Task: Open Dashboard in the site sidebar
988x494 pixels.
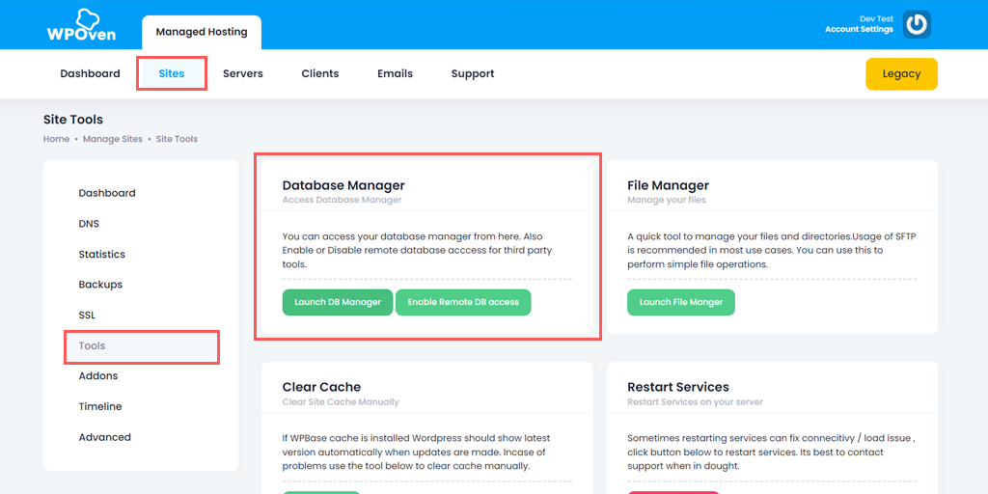Action: 107,193
